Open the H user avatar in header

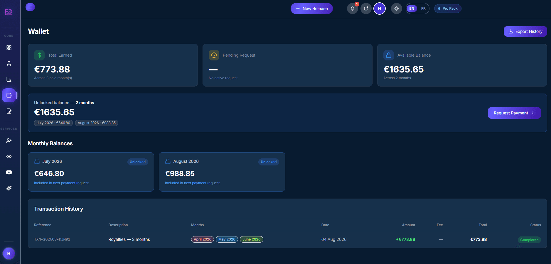[x=380, y=9]
